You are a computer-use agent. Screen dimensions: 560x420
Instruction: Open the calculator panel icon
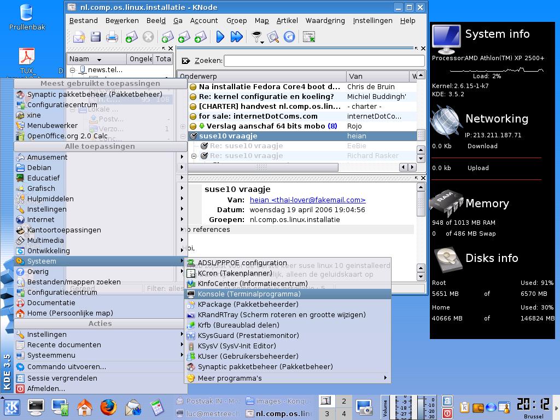click(157, 407)
